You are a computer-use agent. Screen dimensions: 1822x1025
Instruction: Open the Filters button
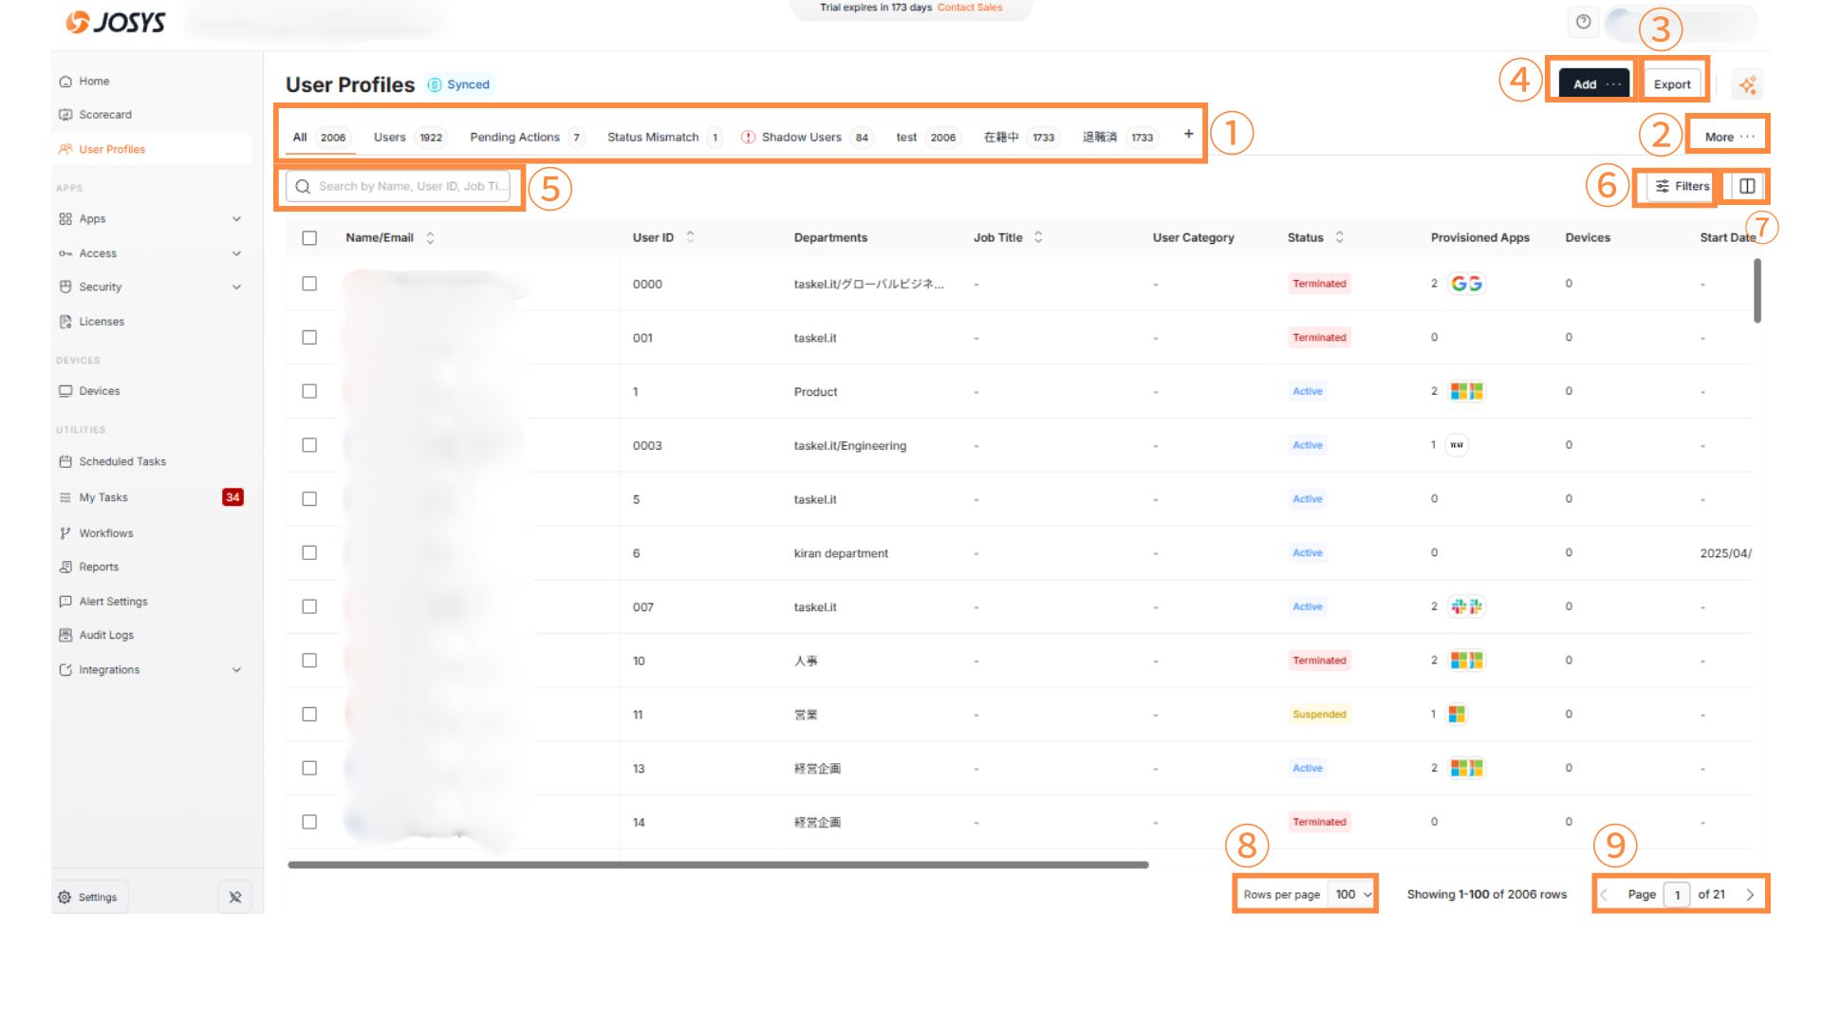click(x=1682, y=186)
